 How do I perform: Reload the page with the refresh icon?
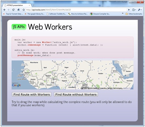pos(13,10)
